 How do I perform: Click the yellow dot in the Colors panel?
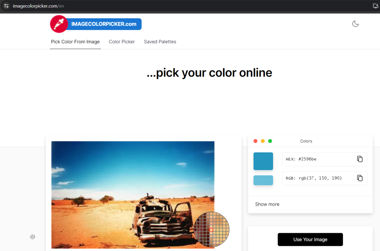[263, 141]
